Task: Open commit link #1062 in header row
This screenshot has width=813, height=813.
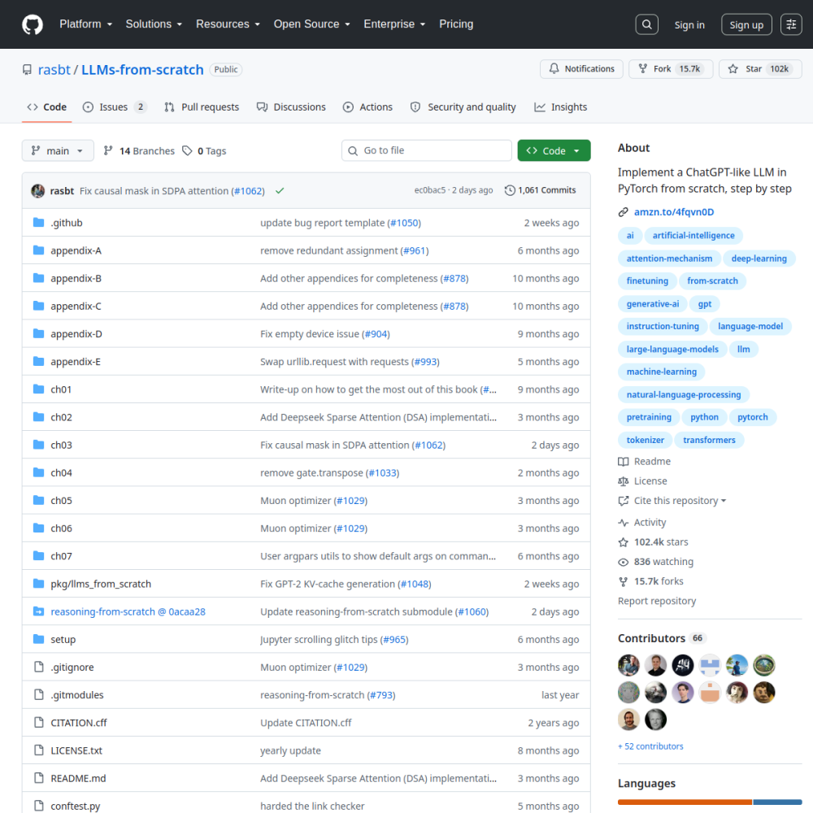Action: pos(249,191)
